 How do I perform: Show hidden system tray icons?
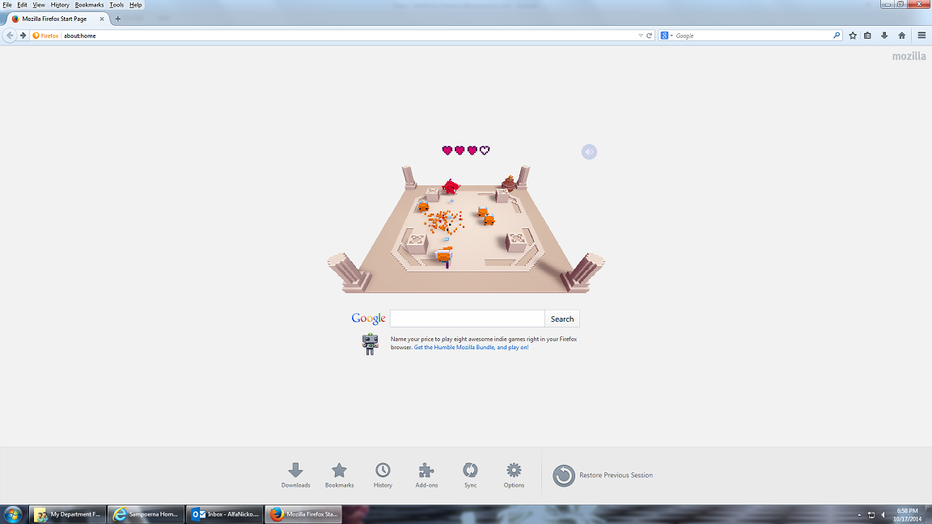click(x=859, y=515)
